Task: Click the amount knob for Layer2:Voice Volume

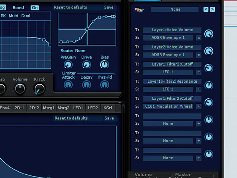Action: [x=209, y=51]
